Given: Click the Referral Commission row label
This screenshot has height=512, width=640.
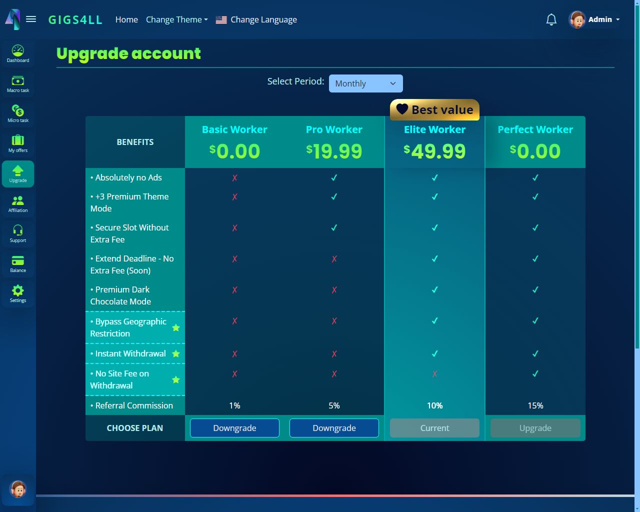Looking at the screenshot, I should (131, 405).
